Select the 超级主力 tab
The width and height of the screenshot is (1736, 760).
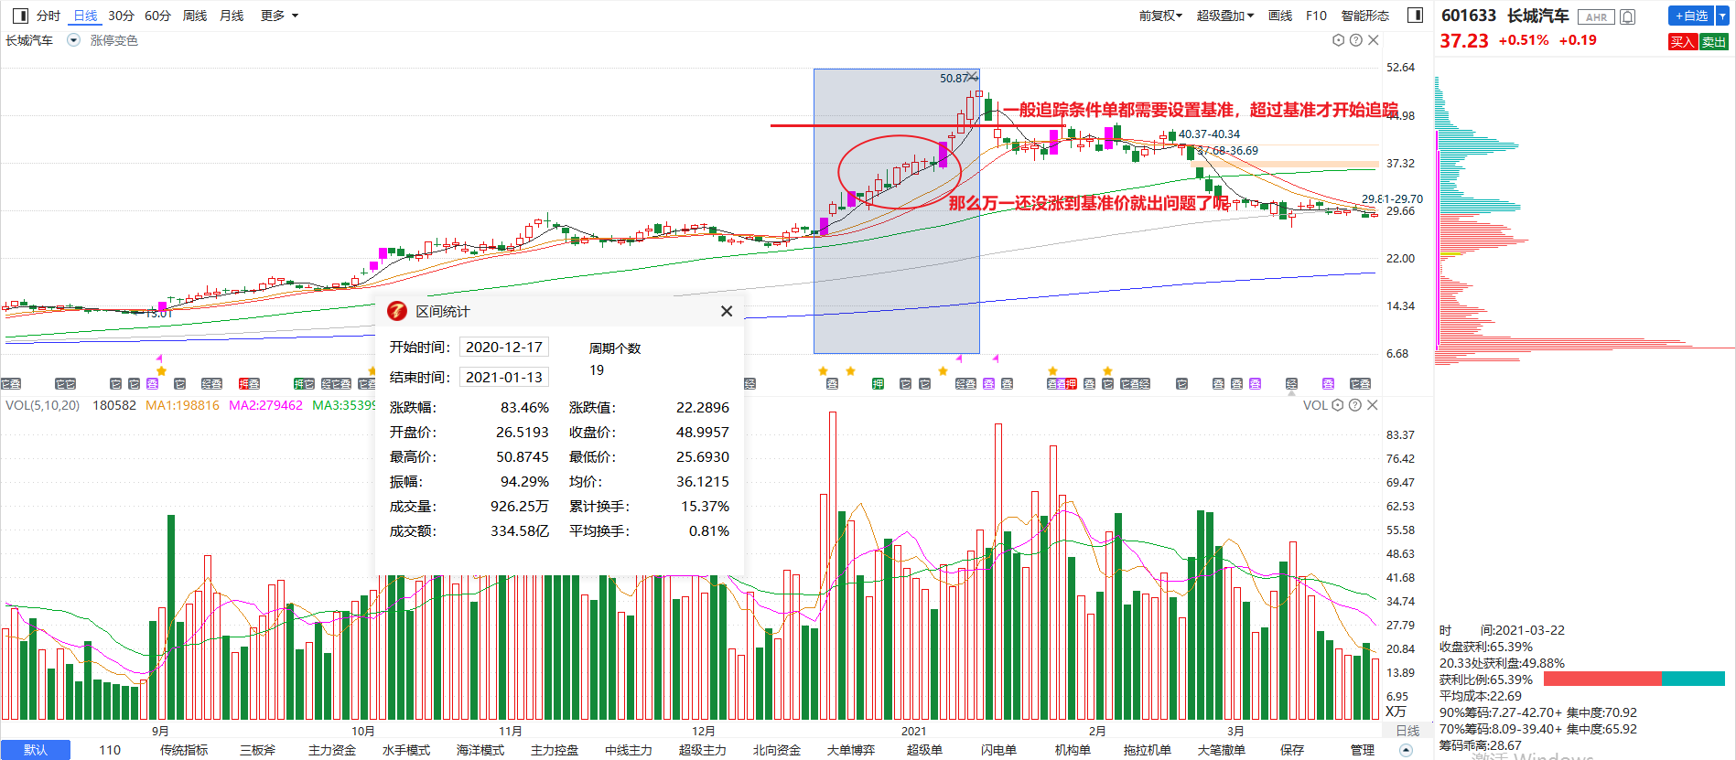pyautogui.click(x=703, y=750)
